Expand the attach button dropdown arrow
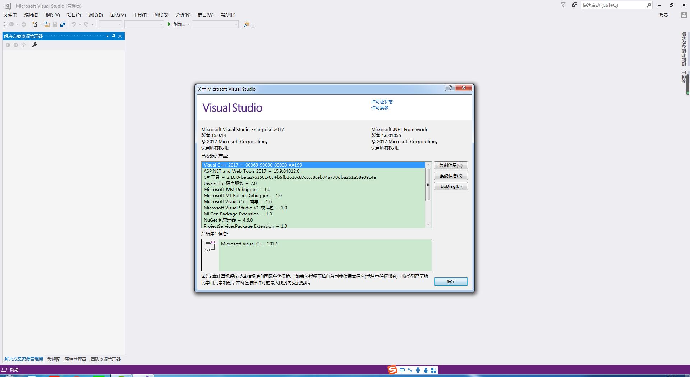This screenshot has height=377, width=690. (x=189, y=24)
